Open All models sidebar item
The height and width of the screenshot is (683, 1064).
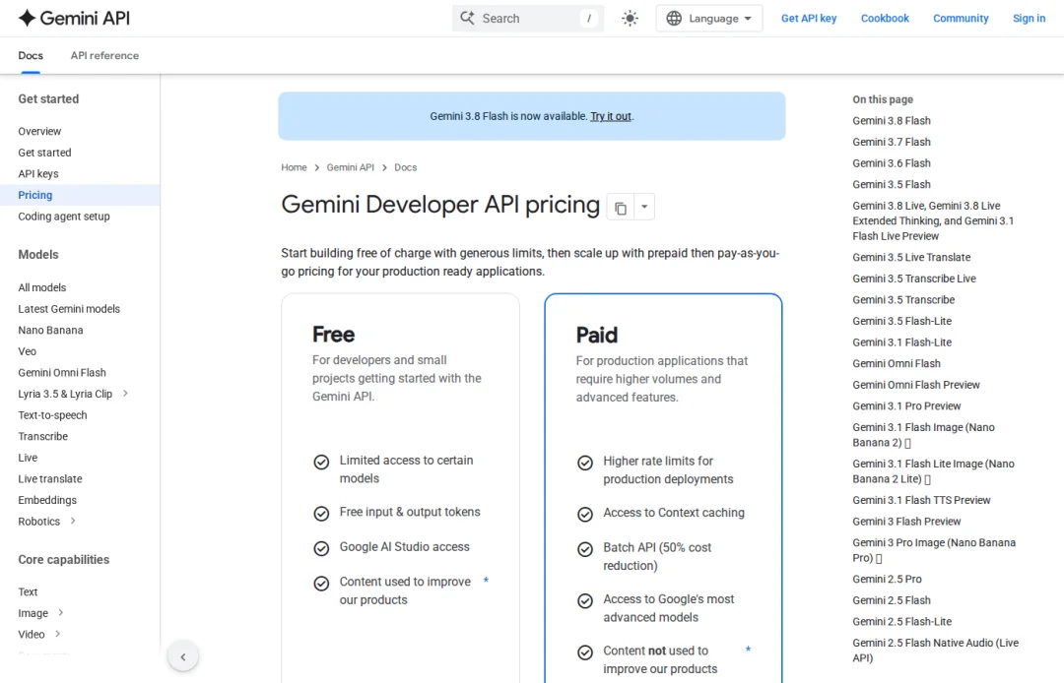[x=42, y=288]
